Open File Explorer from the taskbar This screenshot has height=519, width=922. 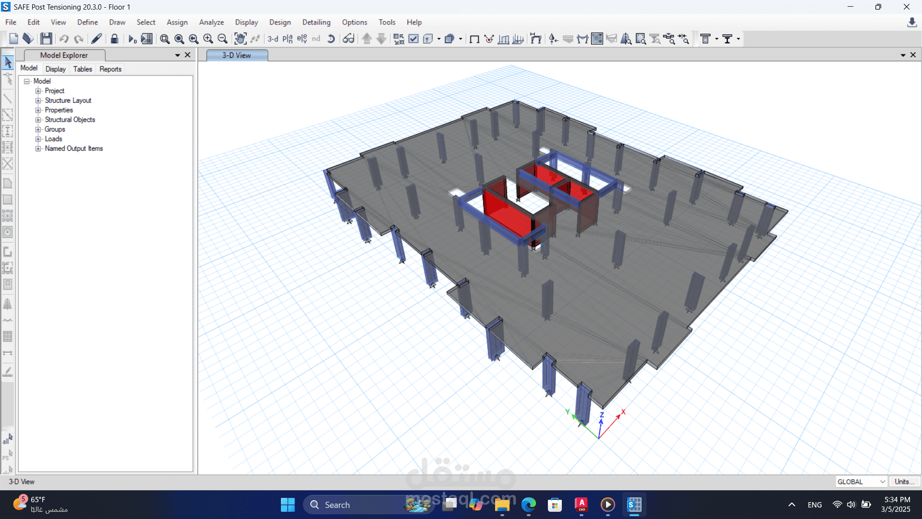[502, 505]
